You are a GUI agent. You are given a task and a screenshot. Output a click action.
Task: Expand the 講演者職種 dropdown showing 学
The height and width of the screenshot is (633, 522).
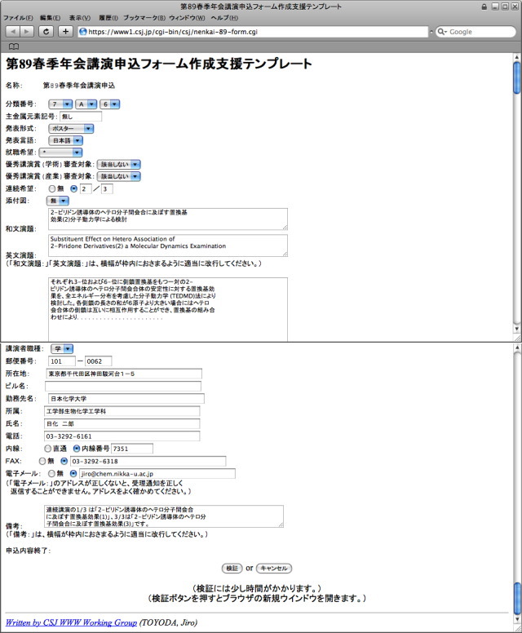[63, 349]
